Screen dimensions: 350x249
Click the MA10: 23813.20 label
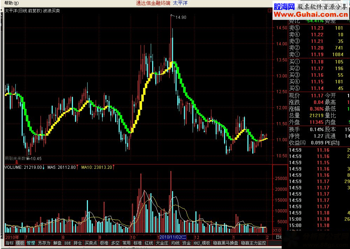coord(97,167)
